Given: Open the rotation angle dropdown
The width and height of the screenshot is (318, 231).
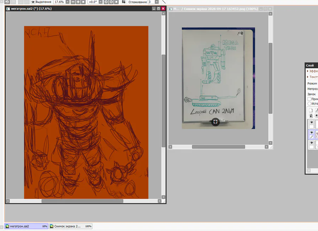Looking at the screenshot, I should 100,2.
